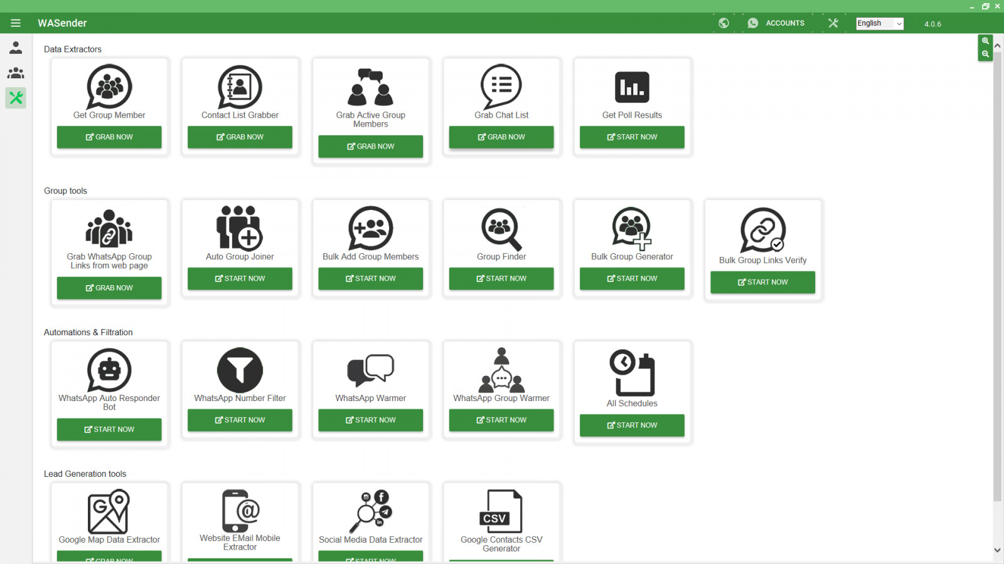Viewport: 1004px width, 564px height.
Task: Click the Group Finder magnifier icon
Action: pos(501,229)
